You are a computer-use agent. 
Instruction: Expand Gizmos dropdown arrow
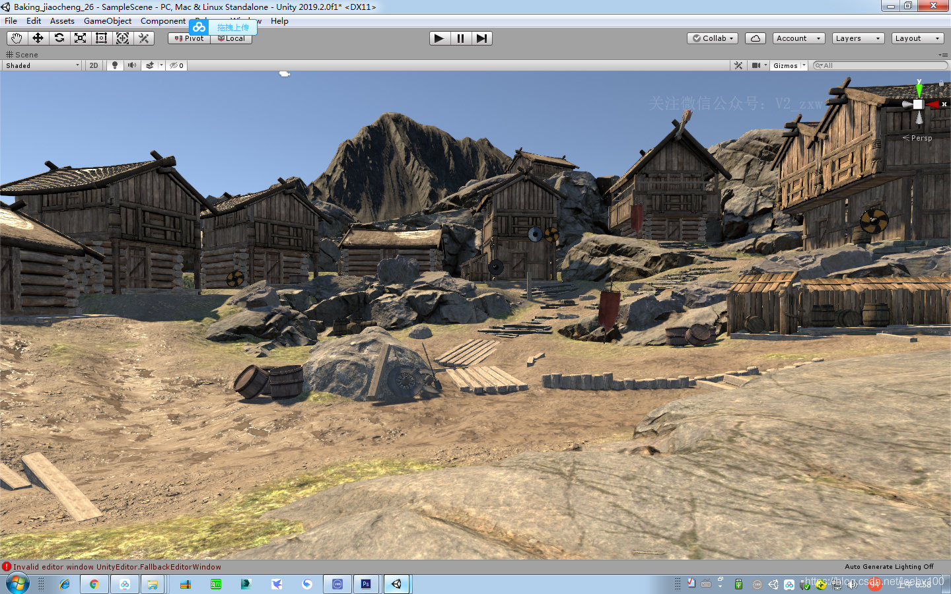(x=804, y=65)
